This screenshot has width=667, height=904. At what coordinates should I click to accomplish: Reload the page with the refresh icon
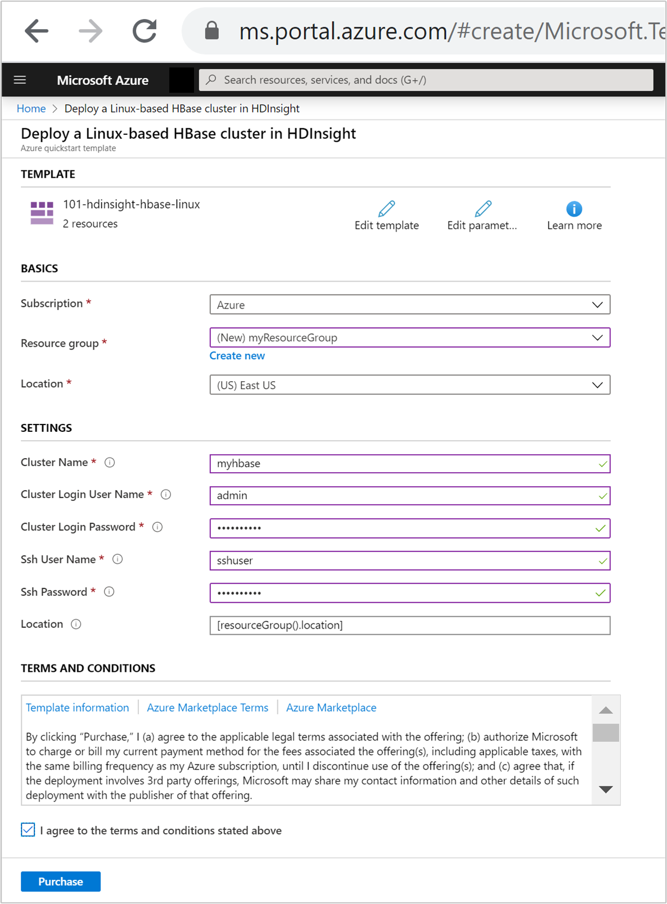pyautogui.click(x=145, y=31)
